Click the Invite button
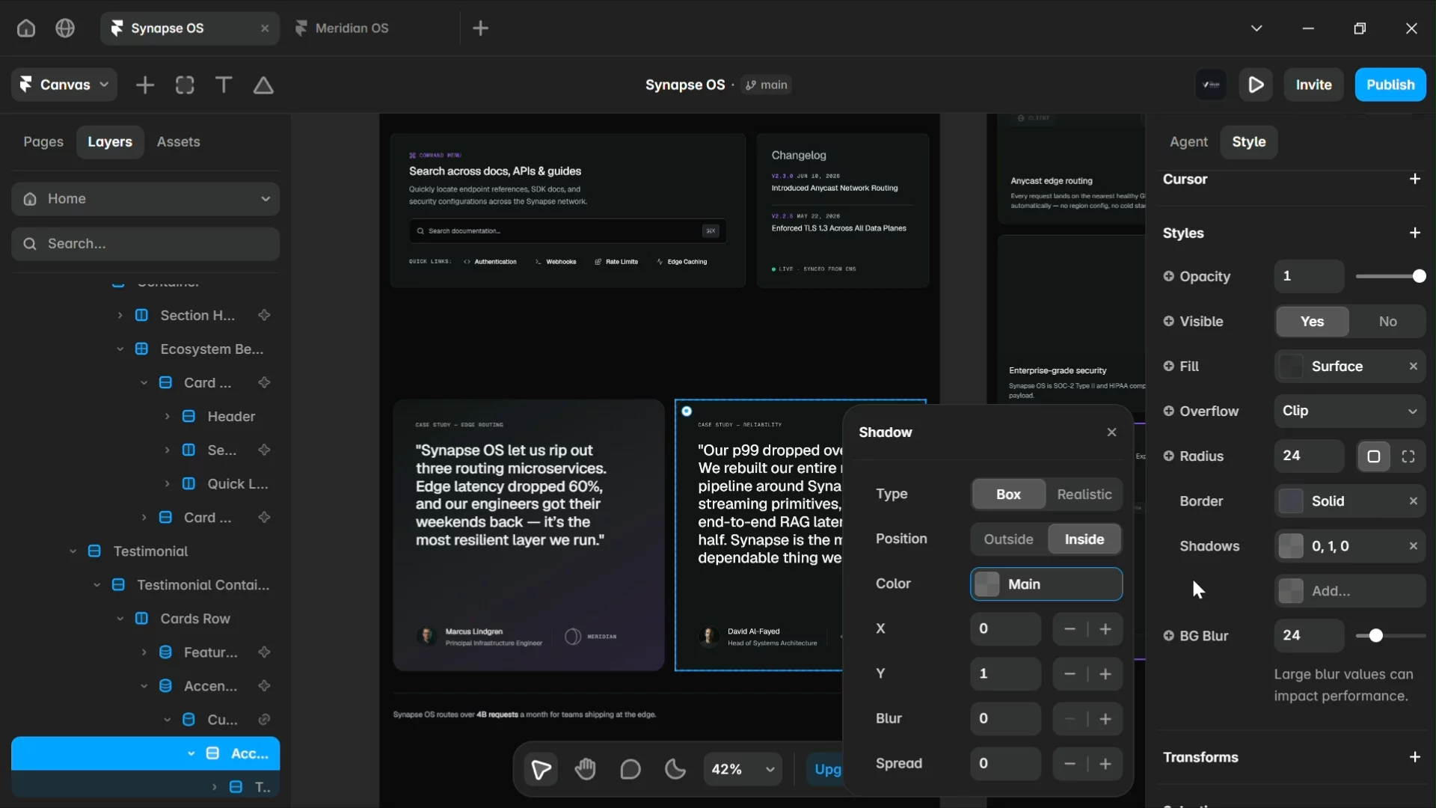This screenshot has width=1436, height=808. (x=1313, y=85)
